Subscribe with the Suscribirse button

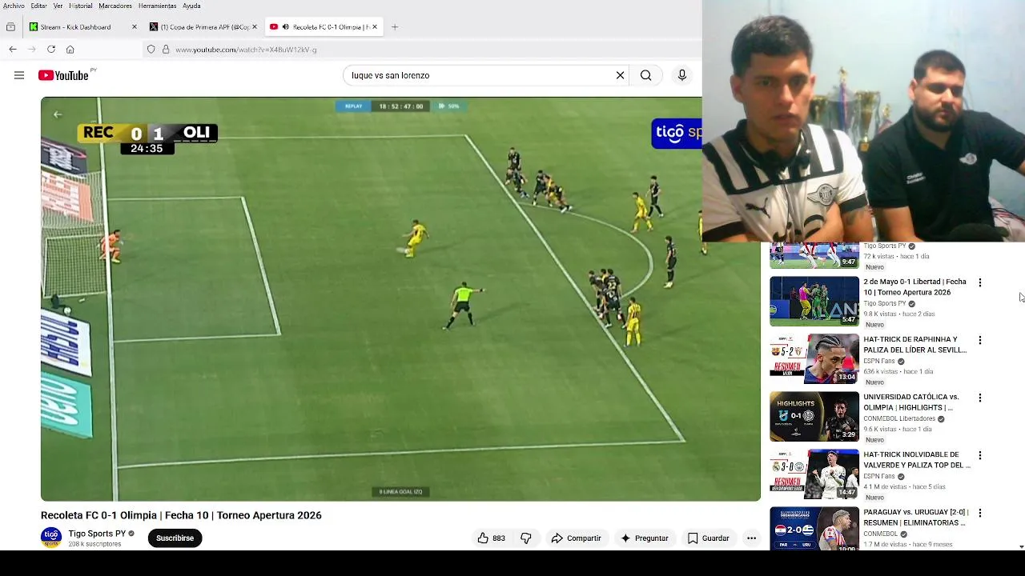pyautogui.click(x=175, y=538)
